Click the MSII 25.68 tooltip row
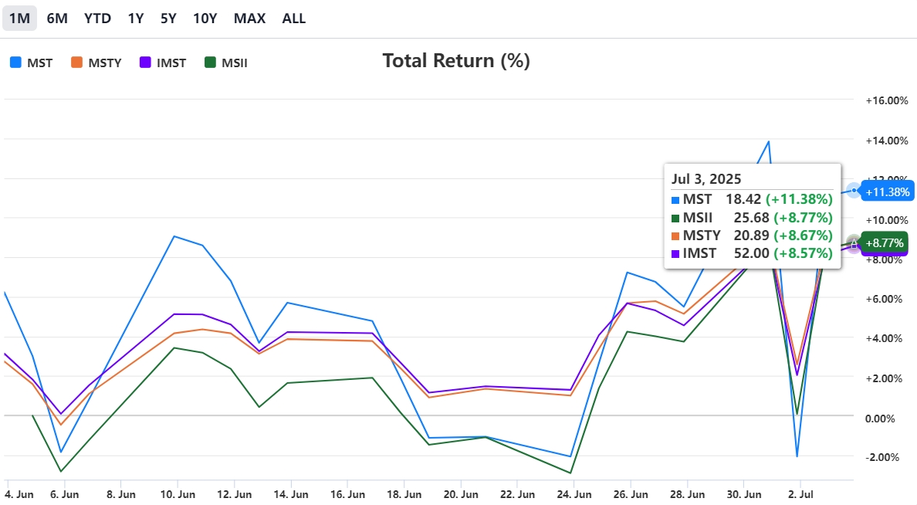This screenshot has width=917, height=505. 752,218
